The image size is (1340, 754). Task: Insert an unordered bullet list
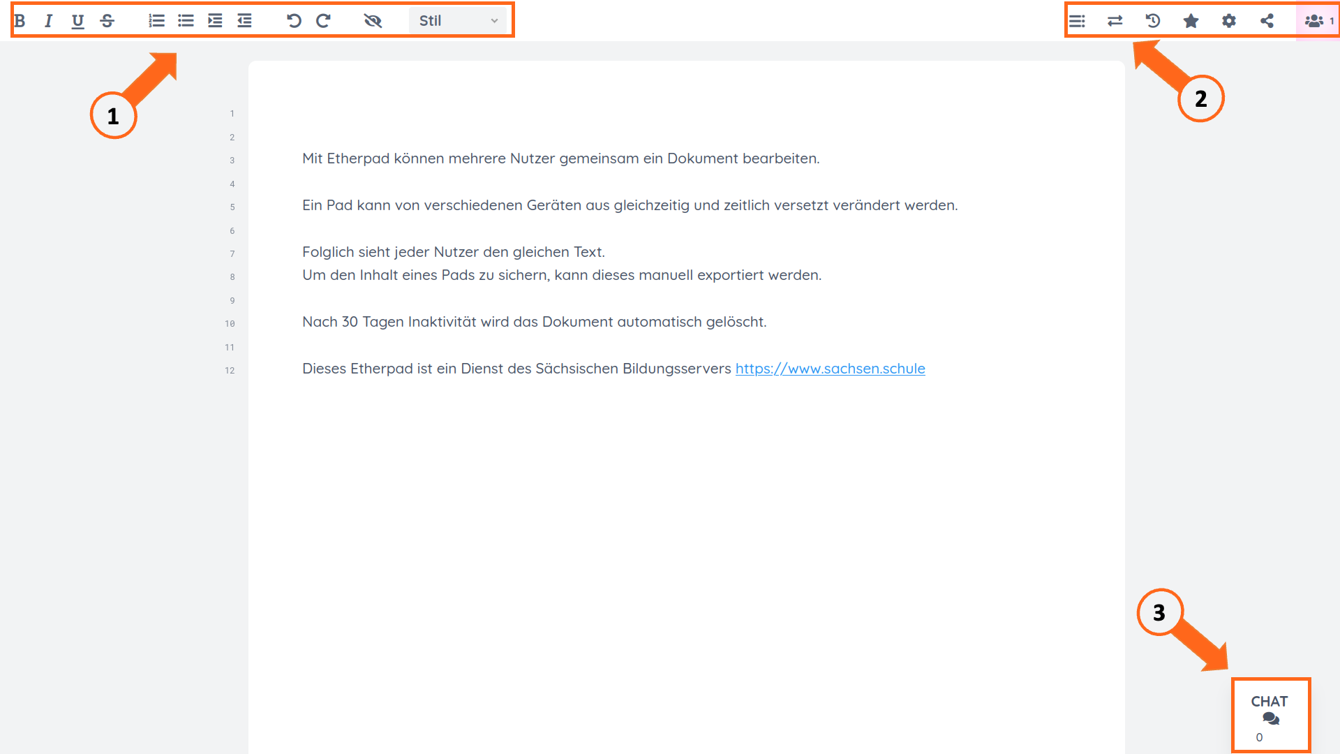click(186, 21)
